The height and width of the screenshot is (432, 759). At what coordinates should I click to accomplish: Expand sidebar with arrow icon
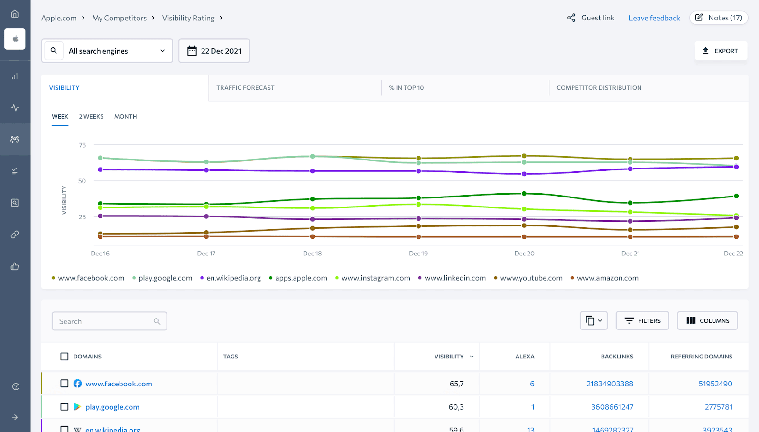click(15, 417)
